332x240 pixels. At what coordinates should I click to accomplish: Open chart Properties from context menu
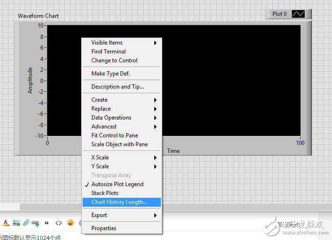pyautogui.click(x=121, y=228)
